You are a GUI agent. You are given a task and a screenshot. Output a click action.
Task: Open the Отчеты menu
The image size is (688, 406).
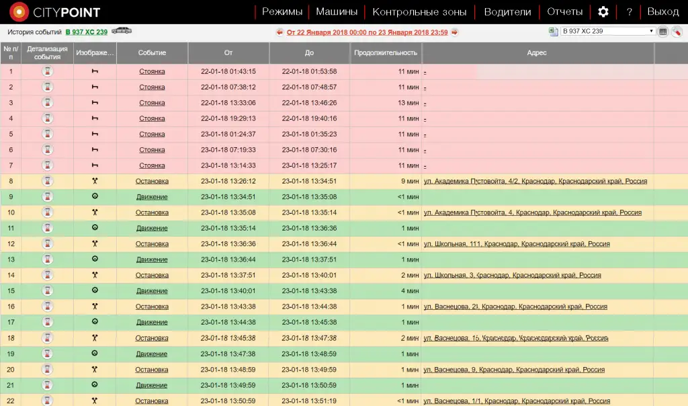click(564, 11)
